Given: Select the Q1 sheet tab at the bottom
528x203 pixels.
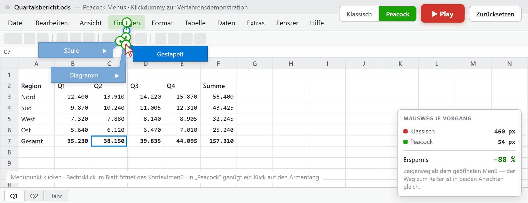Looking at the screenshot, I should point(14,196).
